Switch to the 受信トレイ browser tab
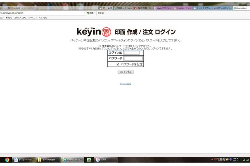The width and height of the screenshot is (250, 166). point(123,8)
